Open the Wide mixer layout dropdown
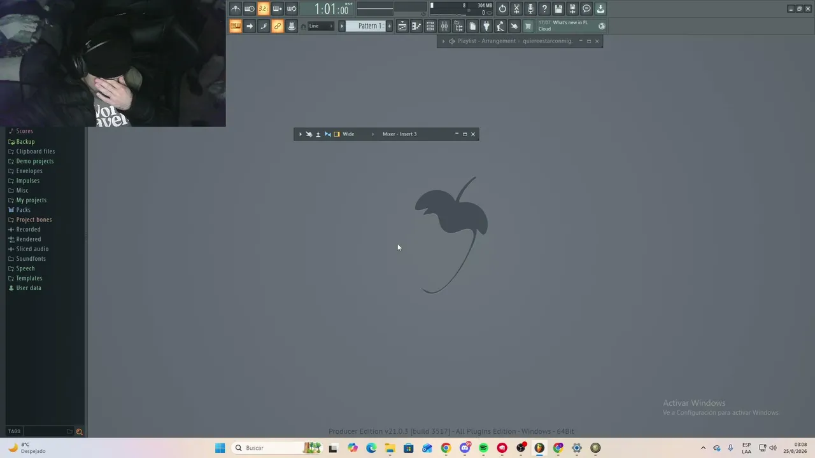The height and width of the screenshot is (458, 815). click(x=358, y=134)
